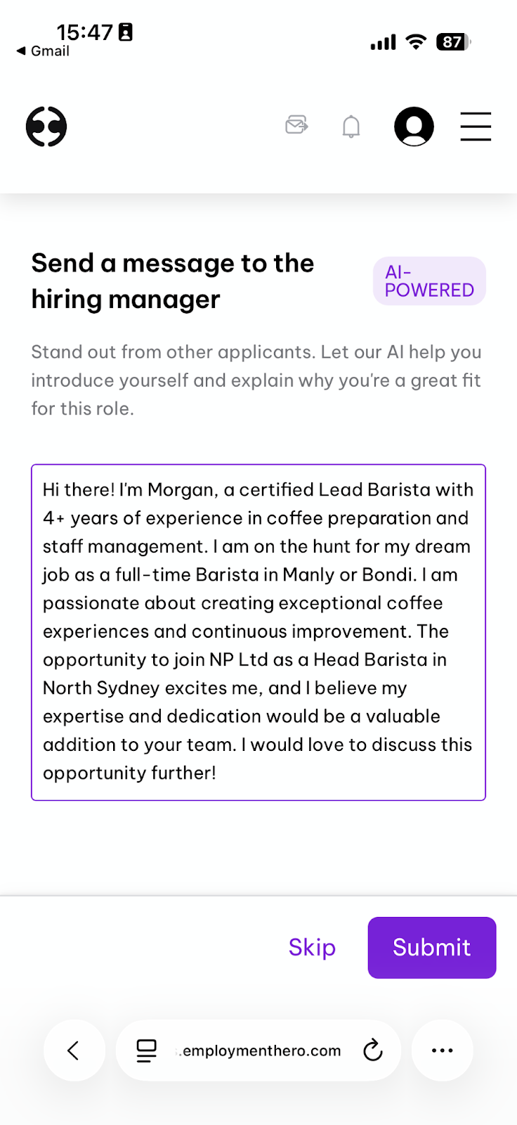Open the Employment Hero logo home
This screenshot has width=517, height=1125.
point(46,127)
